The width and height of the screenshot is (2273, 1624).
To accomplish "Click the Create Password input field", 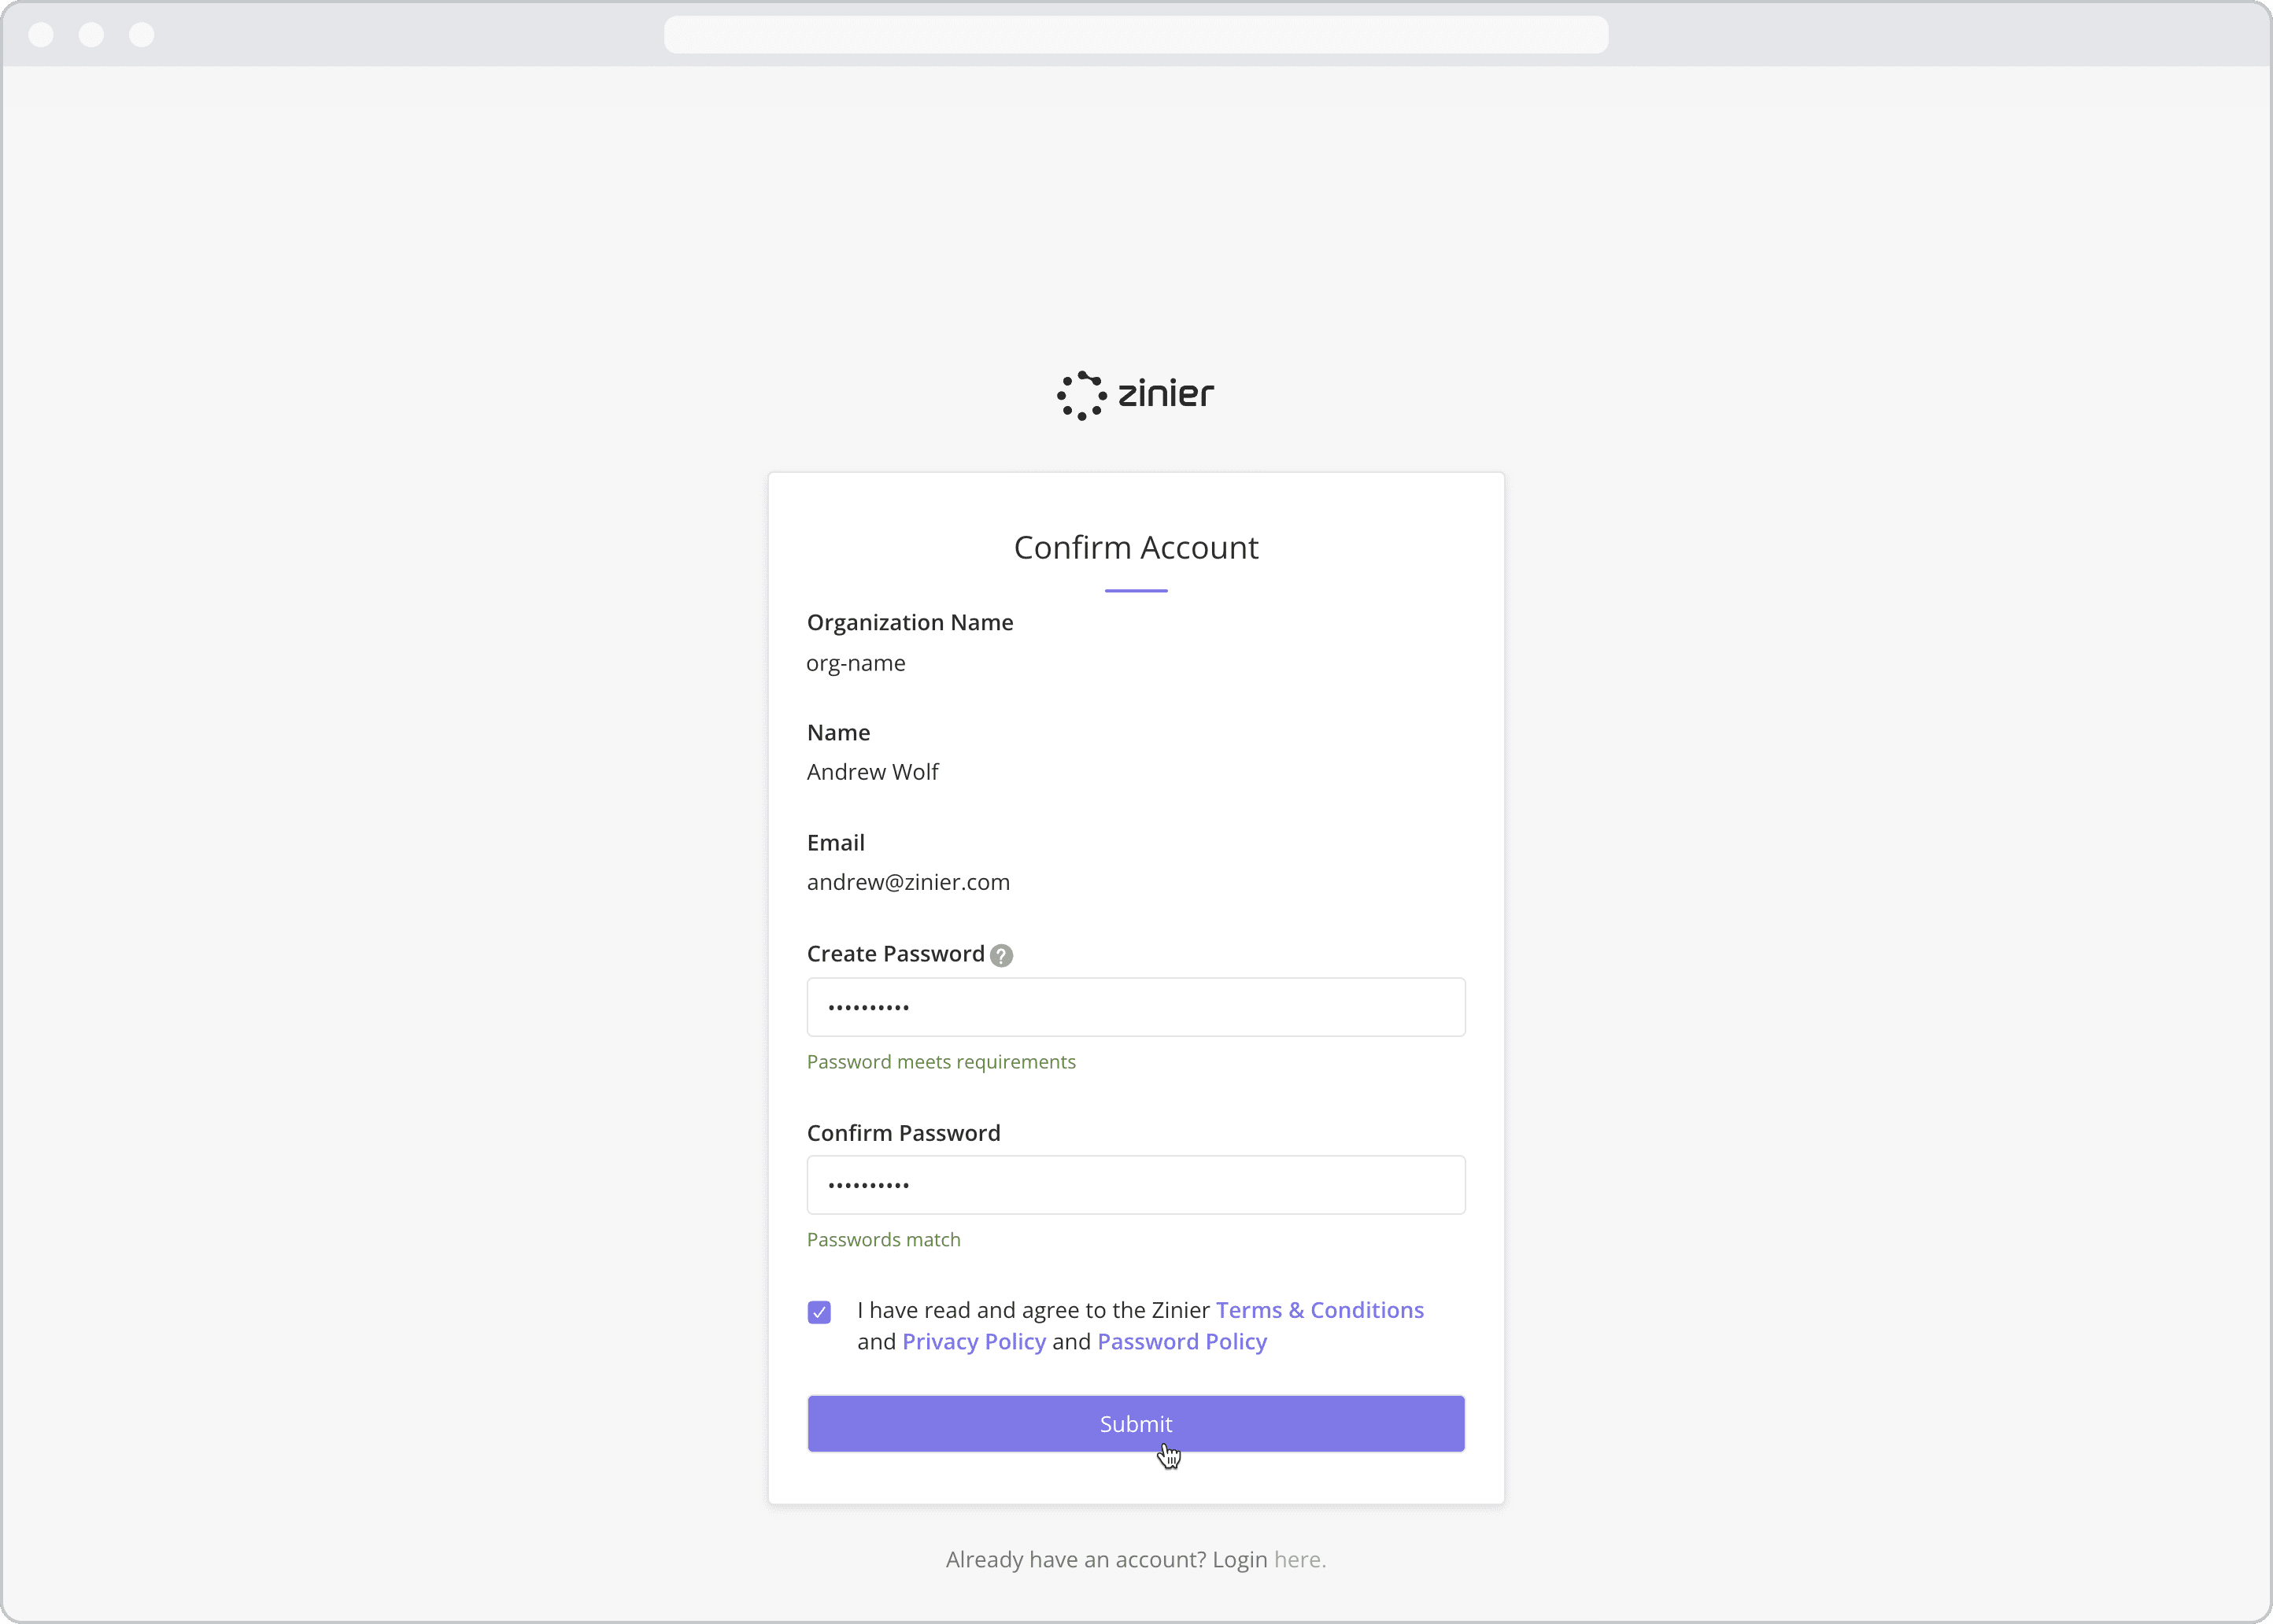I will click(1135, 1007).
